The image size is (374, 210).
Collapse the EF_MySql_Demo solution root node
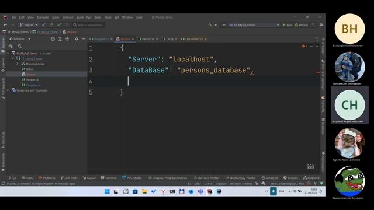click(x=8, y=53)
